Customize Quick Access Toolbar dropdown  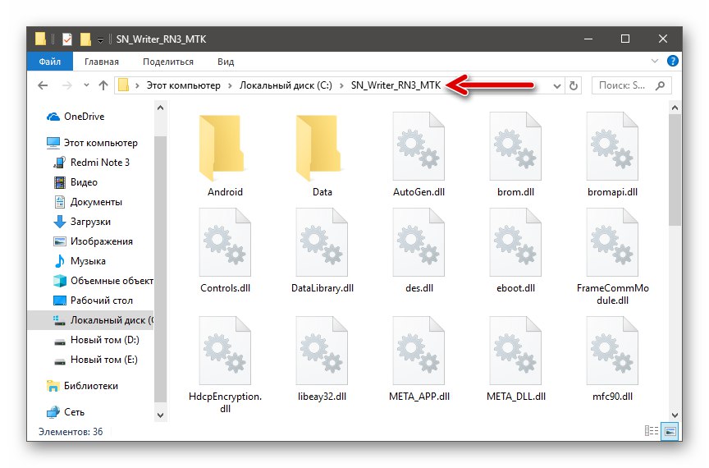[x=100, y=40]
